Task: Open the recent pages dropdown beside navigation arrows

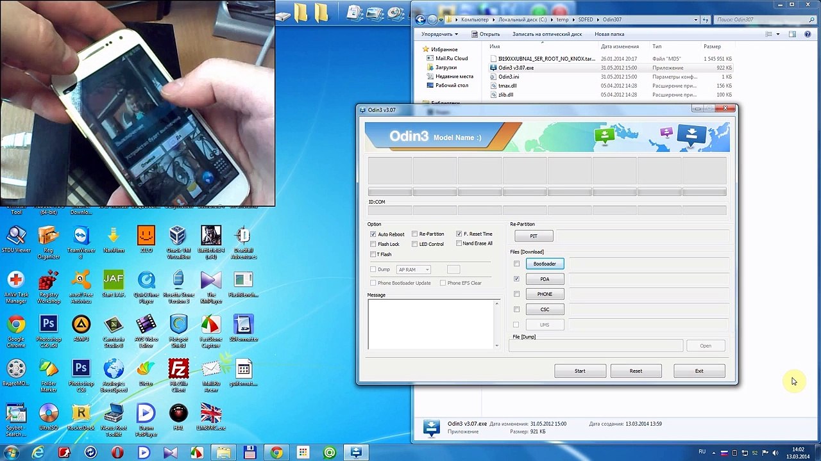Action: point(442,20)
